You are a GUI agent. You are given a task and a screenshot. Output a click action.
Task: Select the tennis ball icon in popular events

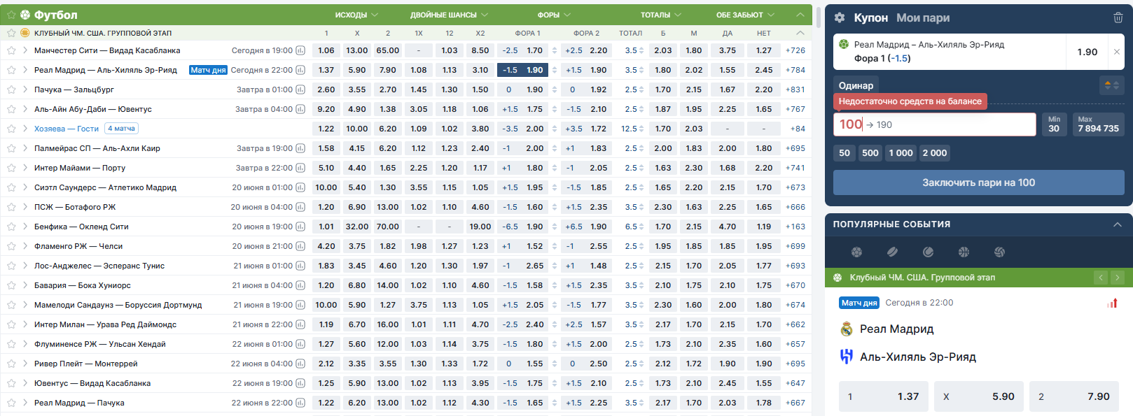point(928,252)
